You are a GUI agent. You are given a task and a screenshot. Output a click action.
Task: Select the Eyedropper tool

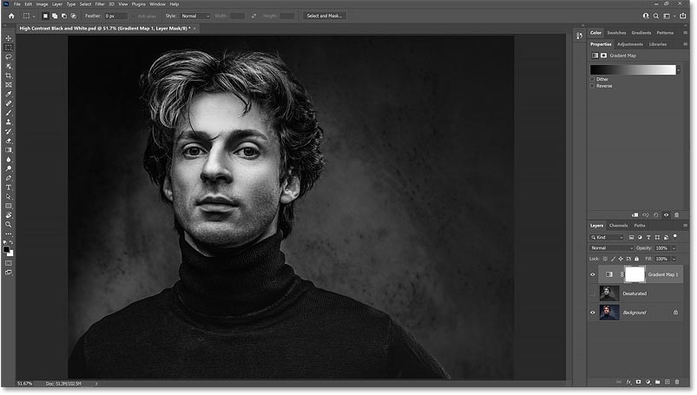[9, 94]
